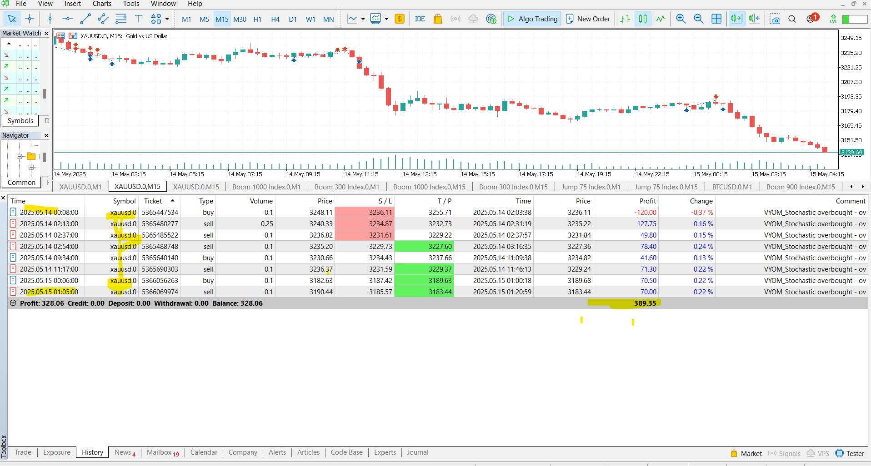
Task: Click the green connection progress bar
Action: point(855,19)
